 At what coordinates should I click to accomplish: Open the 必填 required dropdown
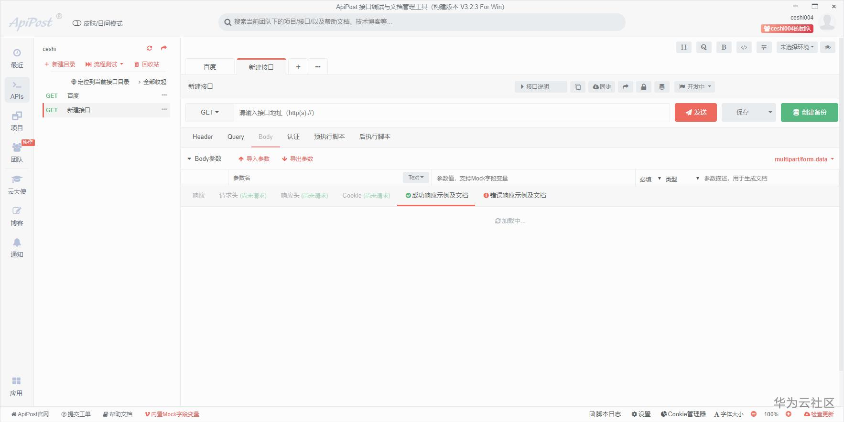(x=650, y=179)
